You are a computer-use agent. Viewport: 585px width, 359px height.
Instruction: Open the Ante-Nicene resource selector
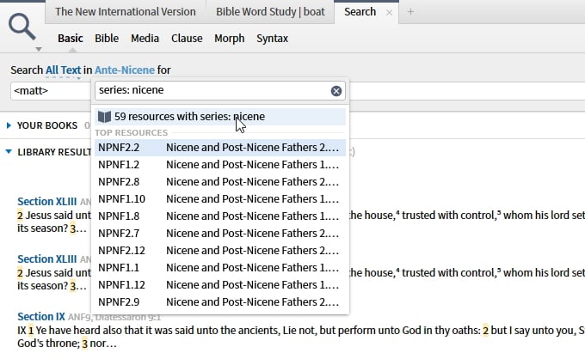pyautogui.click(x=124, y=70)
